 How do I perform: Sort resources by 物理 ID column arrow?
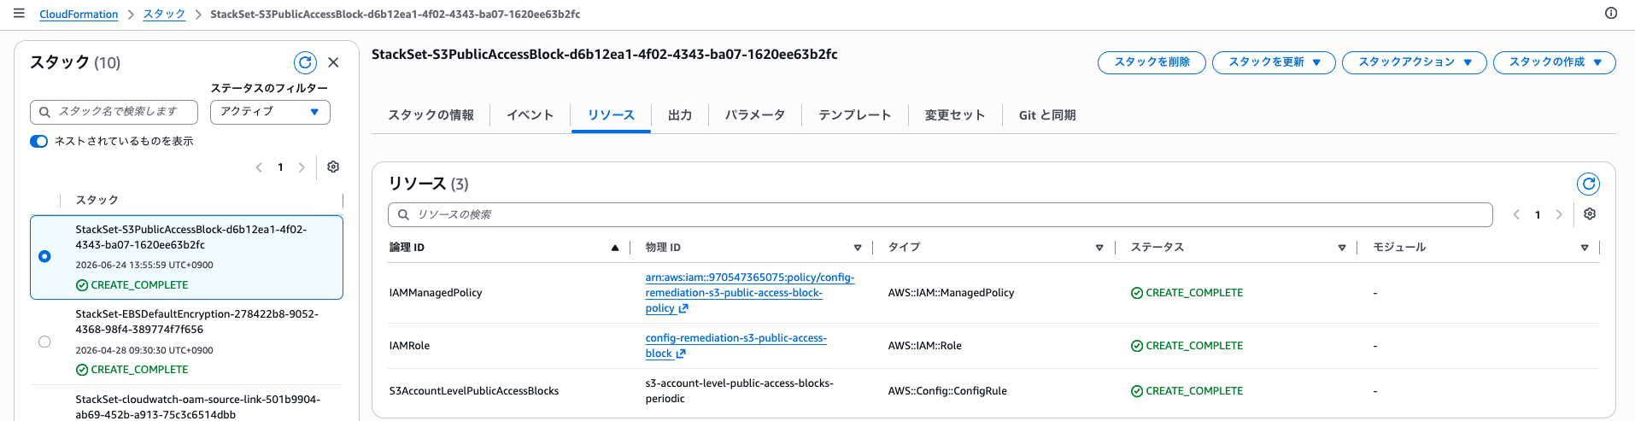pos(858,248)
